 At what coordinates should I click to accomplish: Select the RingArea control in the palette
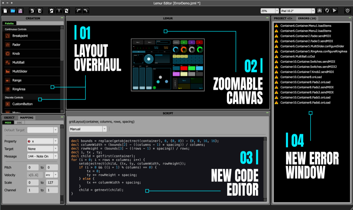point(32,89)
